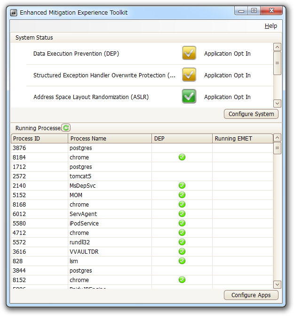This screenshot has width=294, height=316.
Task: Select the tomcat5 process row
Action: 142,176
